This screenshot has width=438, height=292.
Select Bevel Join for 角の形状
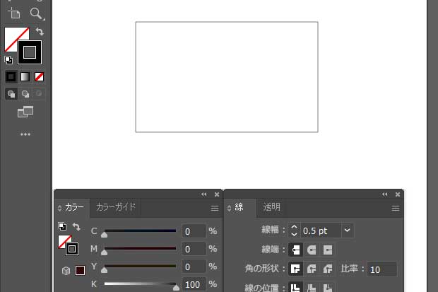pyautogui.click(x=328, y=269)
